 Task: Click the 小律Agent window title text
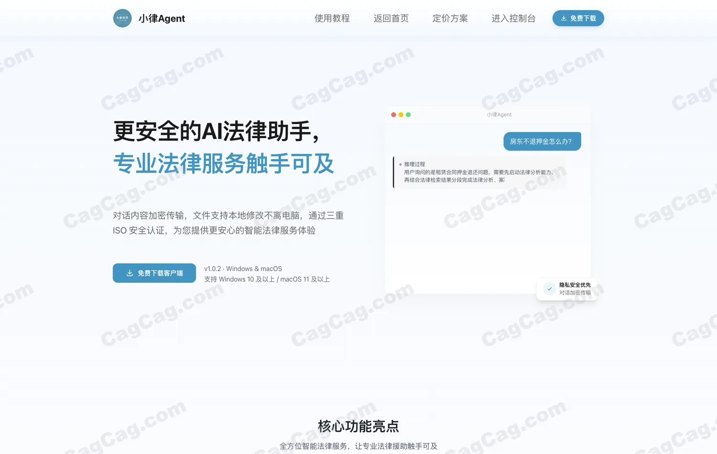point(499,115)
